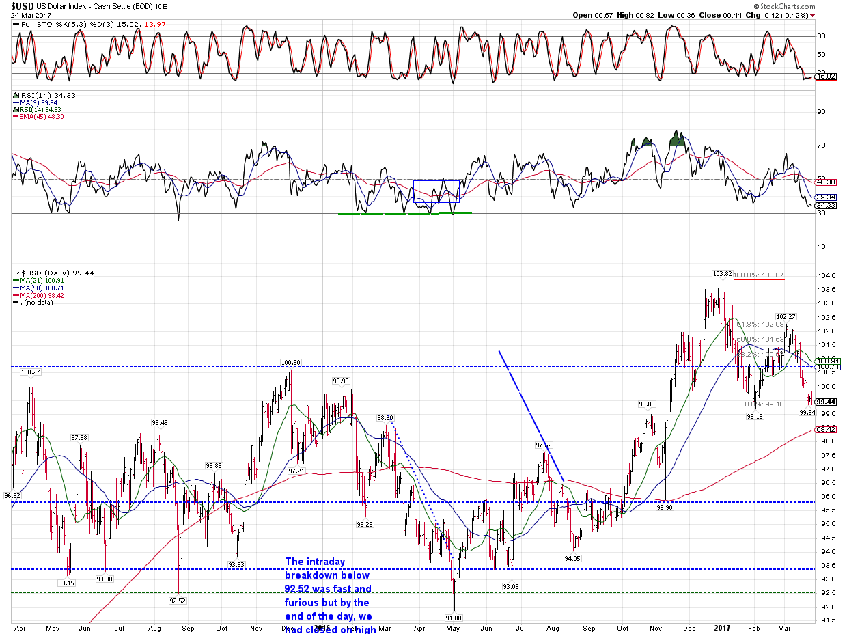Click the blue rectangle on the RSI panel
The image size is (847, 634).
[x=436, y=191]
